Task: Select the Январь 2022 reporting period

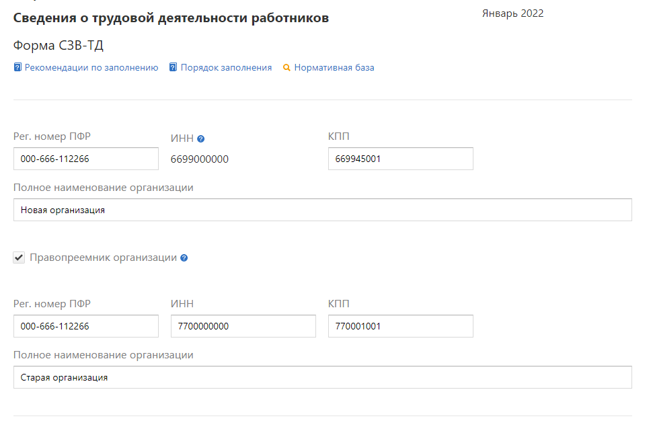Action: tap(512, 13)
